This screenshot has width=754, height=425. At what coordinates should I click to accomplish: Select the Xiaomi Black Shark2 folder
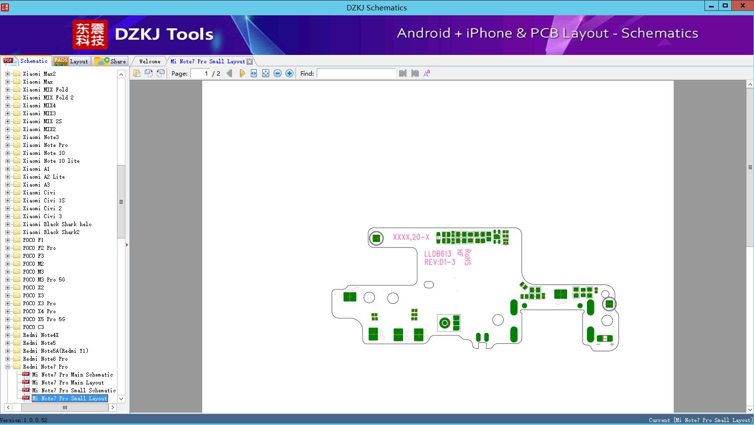(51, 232)
